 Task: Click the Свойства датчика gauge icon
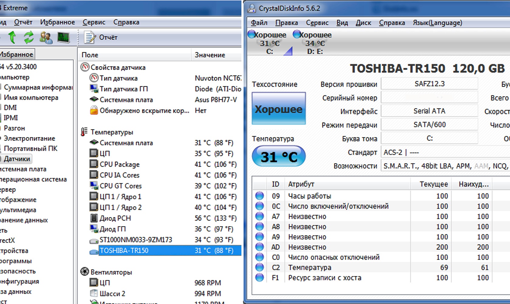tap(85, 67)
